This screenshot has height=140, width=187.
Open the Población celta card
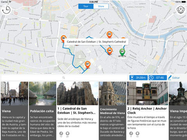pyautogui.click(x=42, y=111)
